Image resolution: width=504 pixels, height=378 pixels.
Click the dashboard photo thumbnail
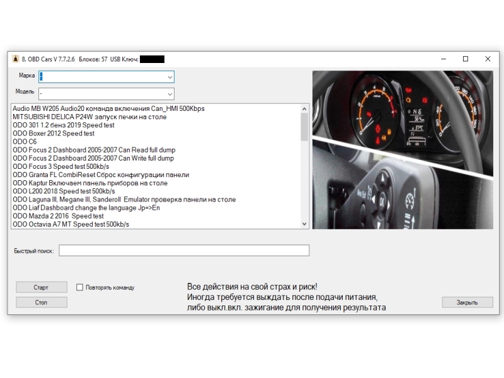[x=403, y=150]
